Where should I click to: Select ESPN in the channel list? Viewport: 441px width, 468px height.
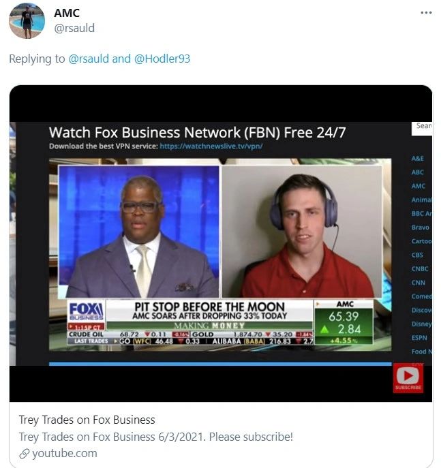click(x=419, y=338)
